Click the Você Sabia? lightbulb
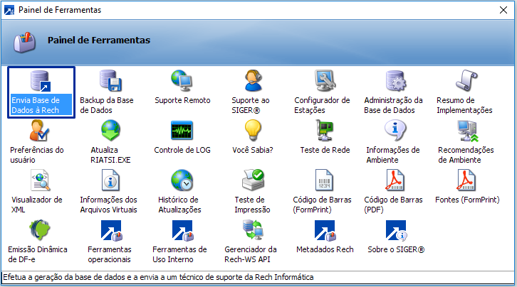Viewport: 517px width, 287px height. click(x=253, y=131)
